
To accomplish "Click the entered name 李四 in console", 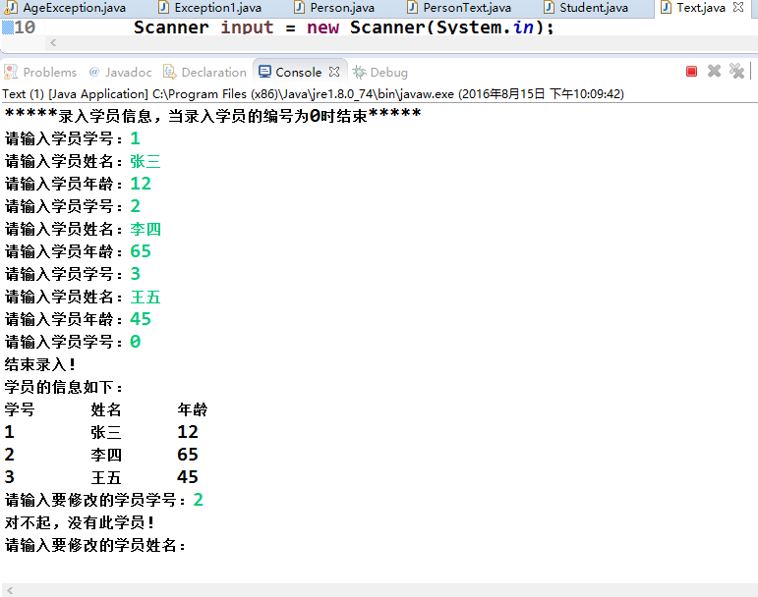I will coord(146,229).
